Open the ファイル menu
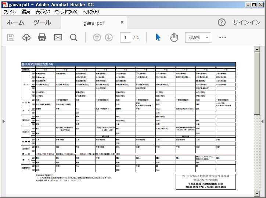This screenshot has height=198, width=266. point(10,12)
